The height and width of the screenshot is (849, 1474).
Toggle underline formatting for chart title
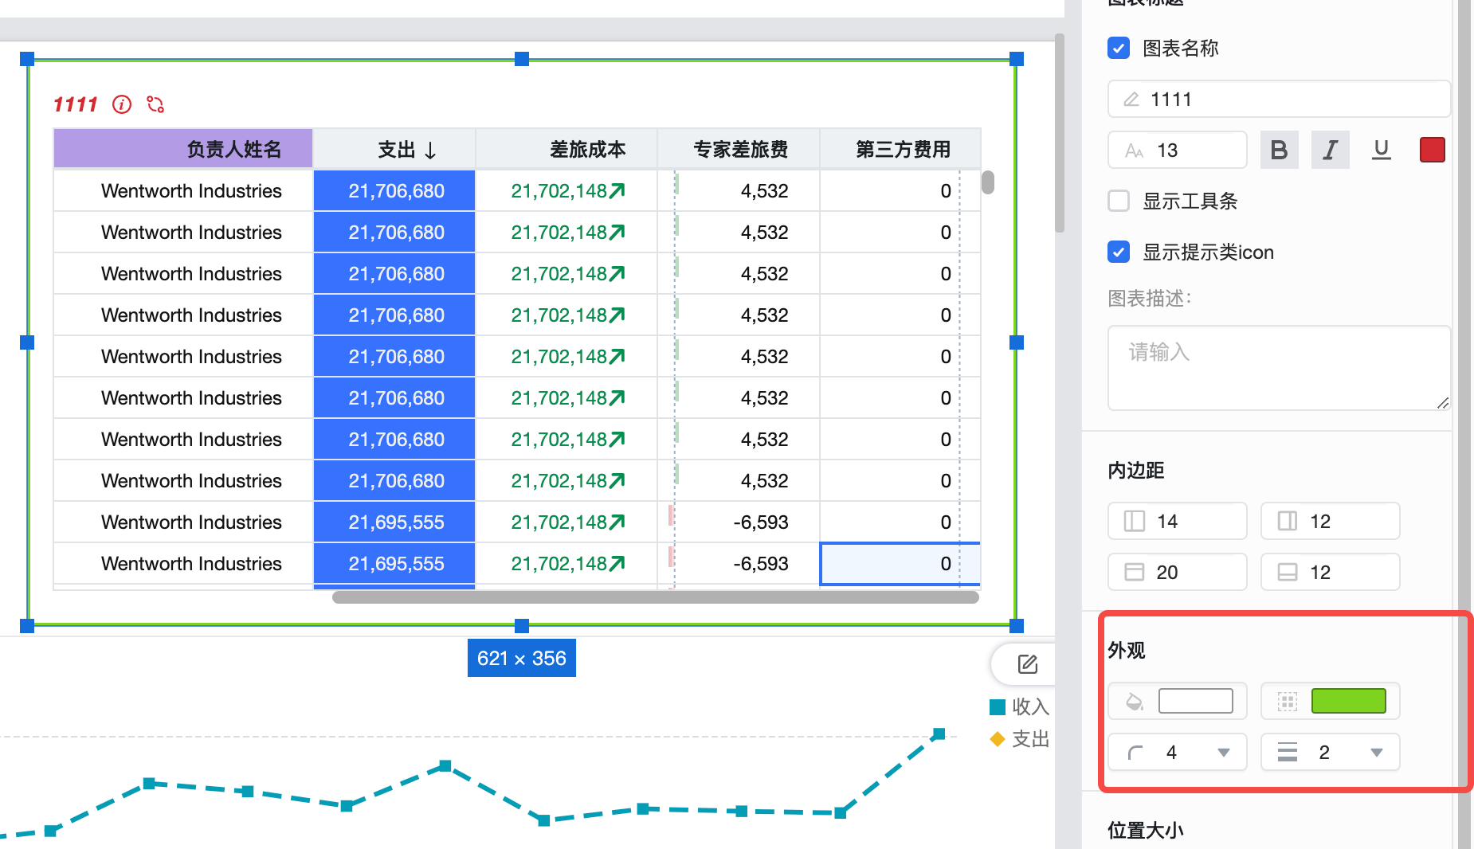point(1382,150)
